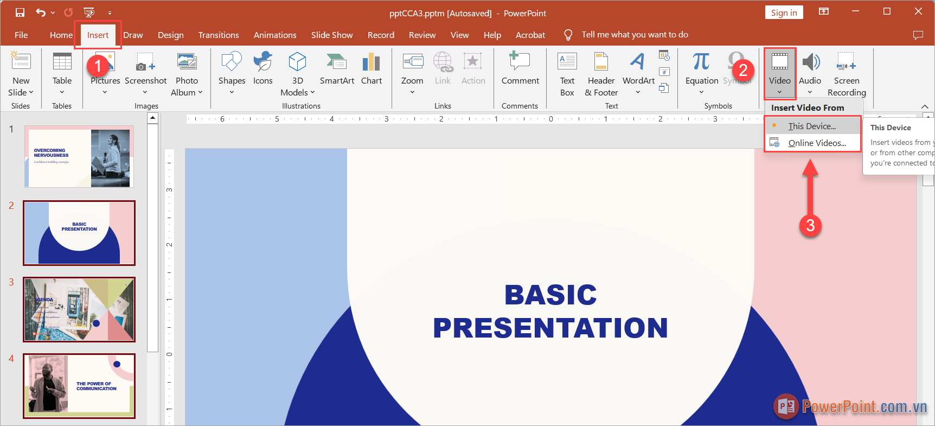Screen dimensions: 935x426
Task: Click the Table grid icon
Action: (62, 61)
